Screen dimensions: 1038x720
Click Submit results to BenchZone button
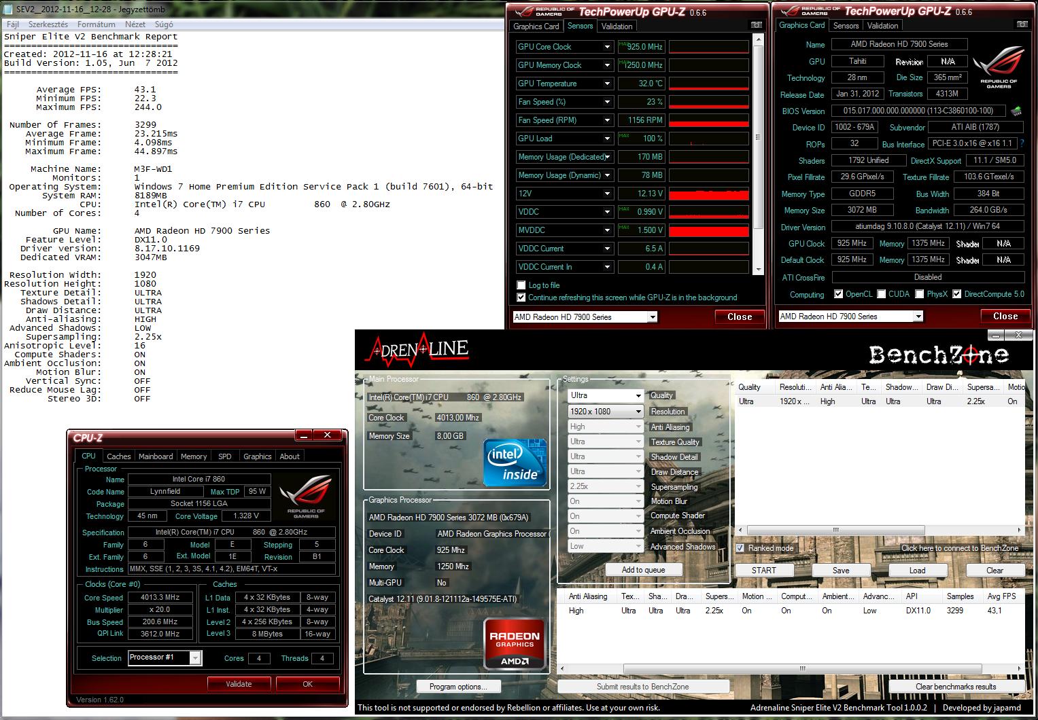point(643,687)
